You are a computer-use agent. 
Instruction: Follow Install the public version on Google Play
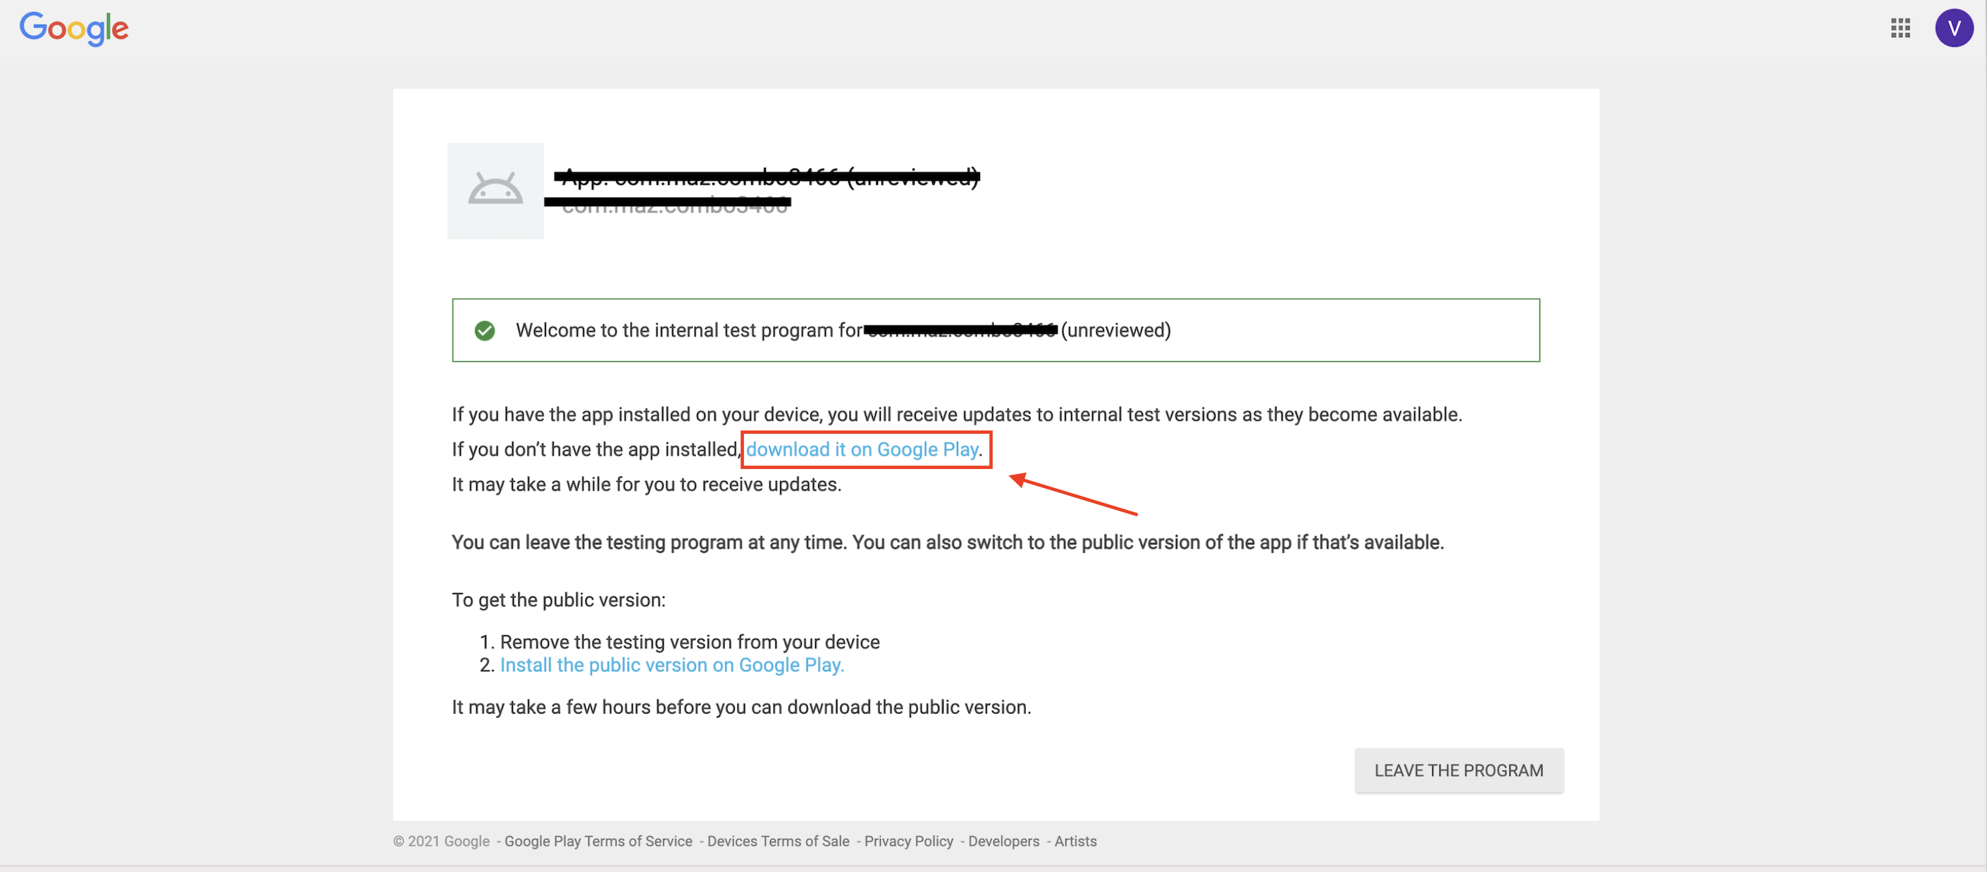[672, 665]
